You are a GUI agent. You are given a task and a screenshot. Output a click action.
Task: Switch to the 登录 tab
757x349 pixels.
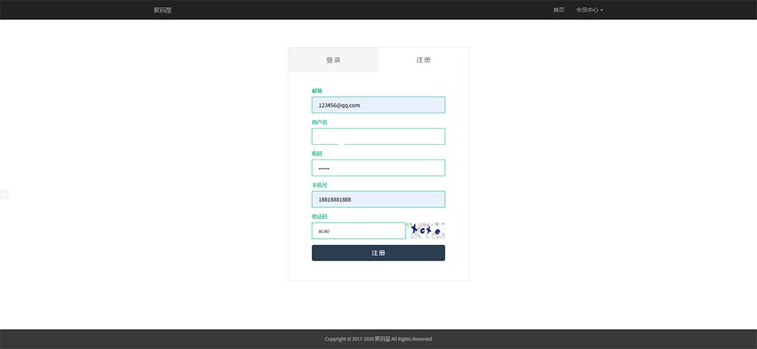point(333,59)
